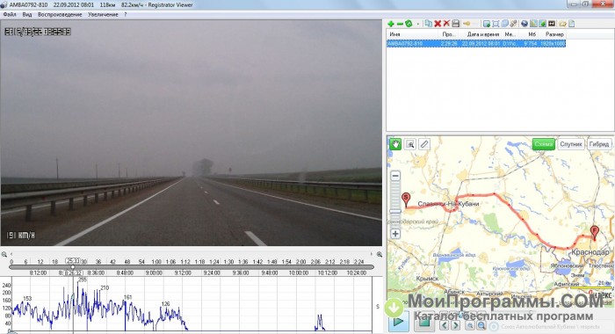Select the Схема map mode
The height and width of the screenshot is (334, 615).
pyautogui.click(x=543, y=144)
